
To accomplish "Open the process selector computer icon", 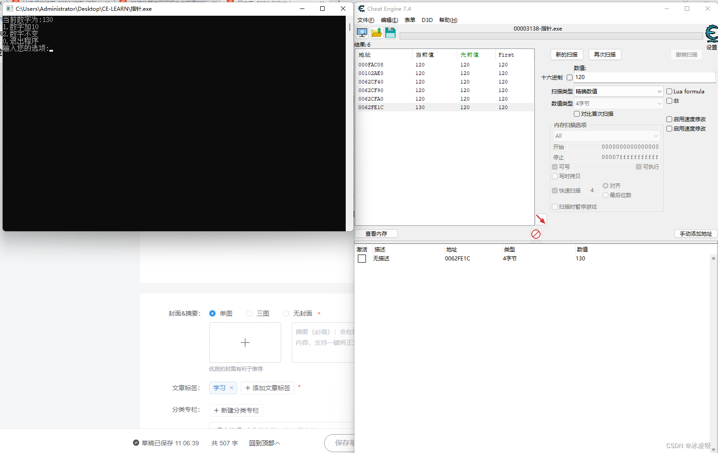I will coord(362,32).
